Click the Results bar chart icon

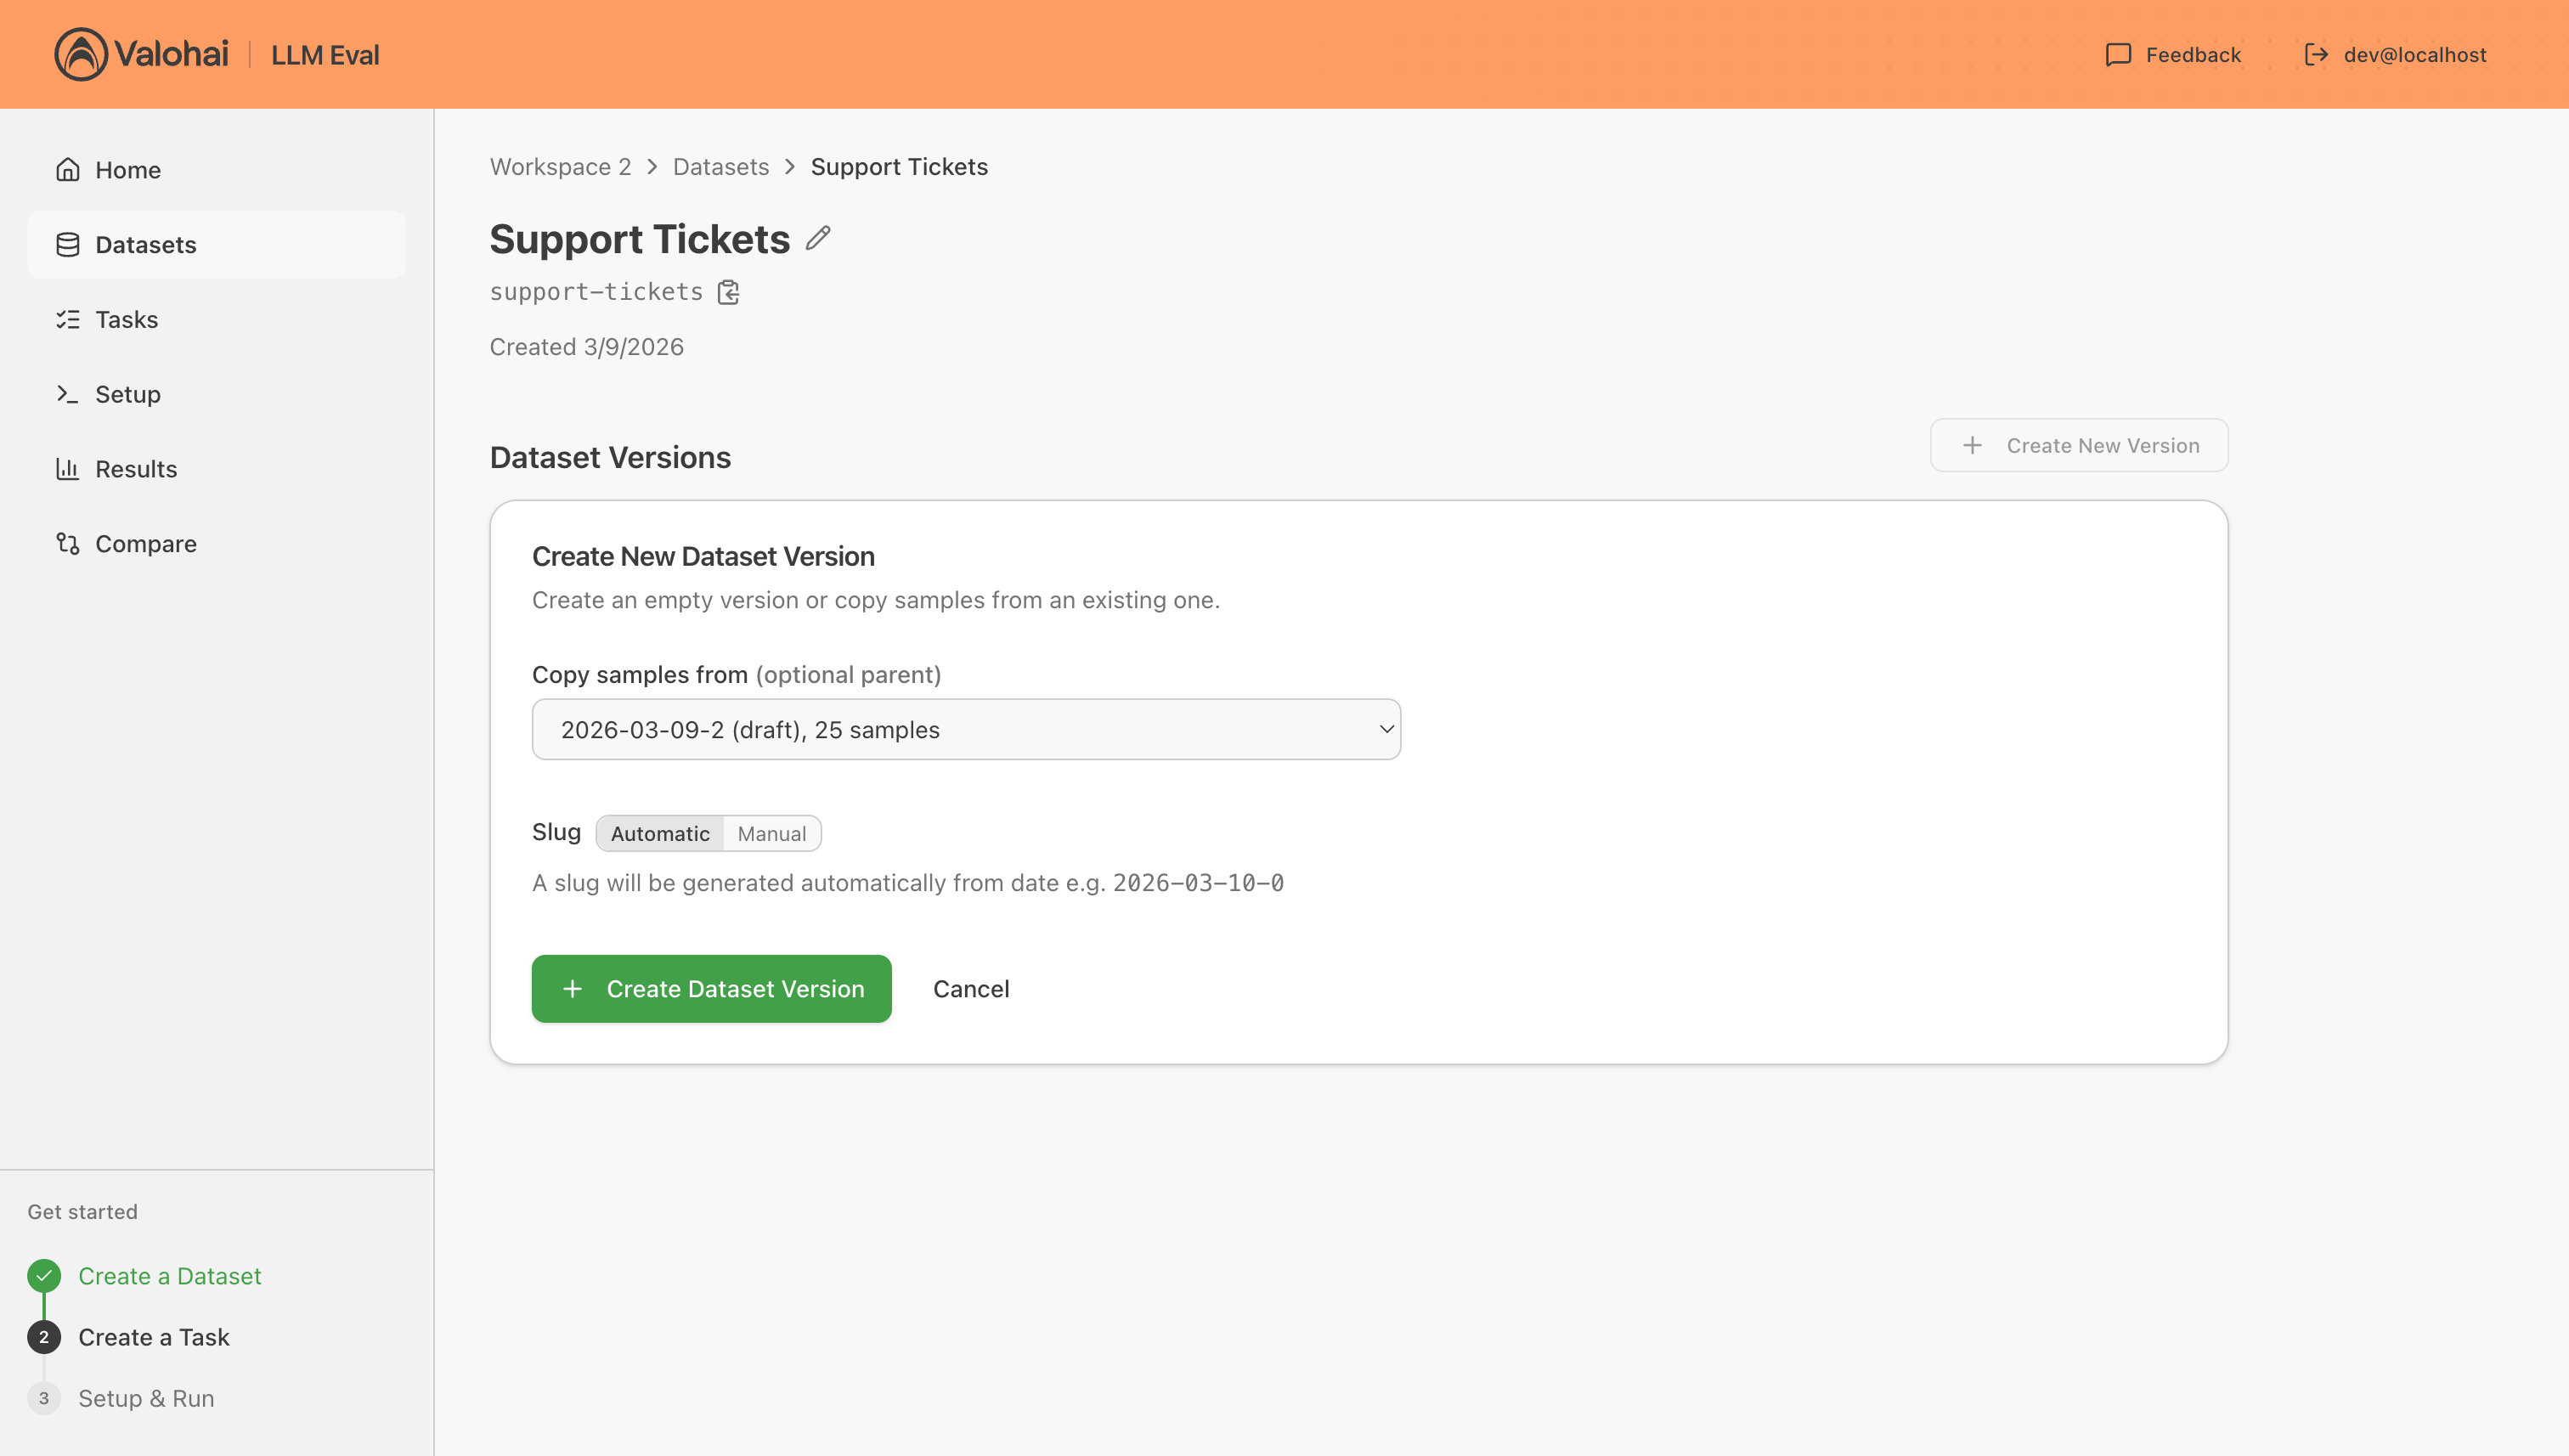point(68,469)
